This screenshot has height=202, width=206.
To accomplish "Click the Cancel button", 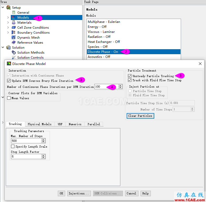I will coord(131,193).
